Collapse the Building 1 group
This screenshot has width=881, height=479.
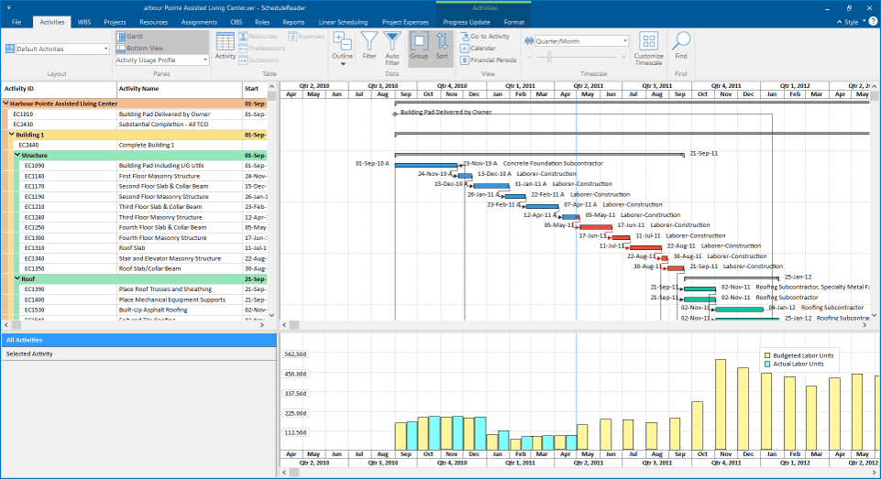(x=12, y=135)
